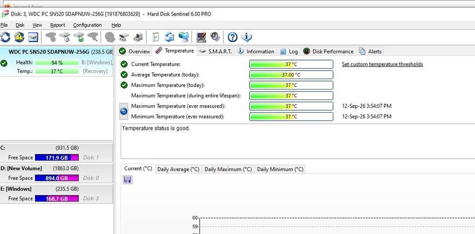Click the Average Temperature 37.00 °C gauge
Screen dimensions: 475x234
[291, 74]
